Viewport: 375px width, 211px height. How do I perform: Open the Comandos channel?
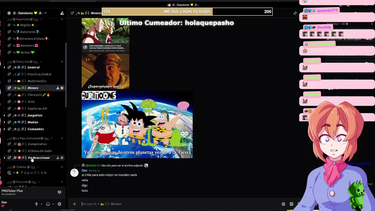pos(35,129)
